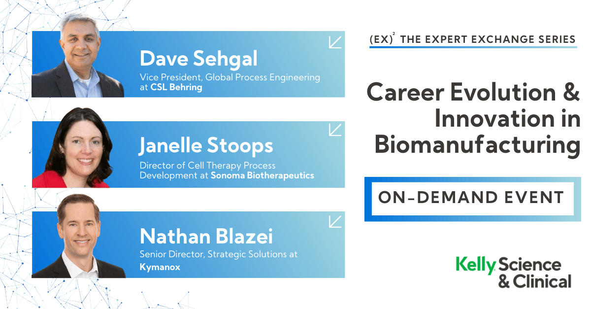Screen dimensions: 591x309
Task: Click Director of Cell Therapy Process text
Action: coord(207,166)
